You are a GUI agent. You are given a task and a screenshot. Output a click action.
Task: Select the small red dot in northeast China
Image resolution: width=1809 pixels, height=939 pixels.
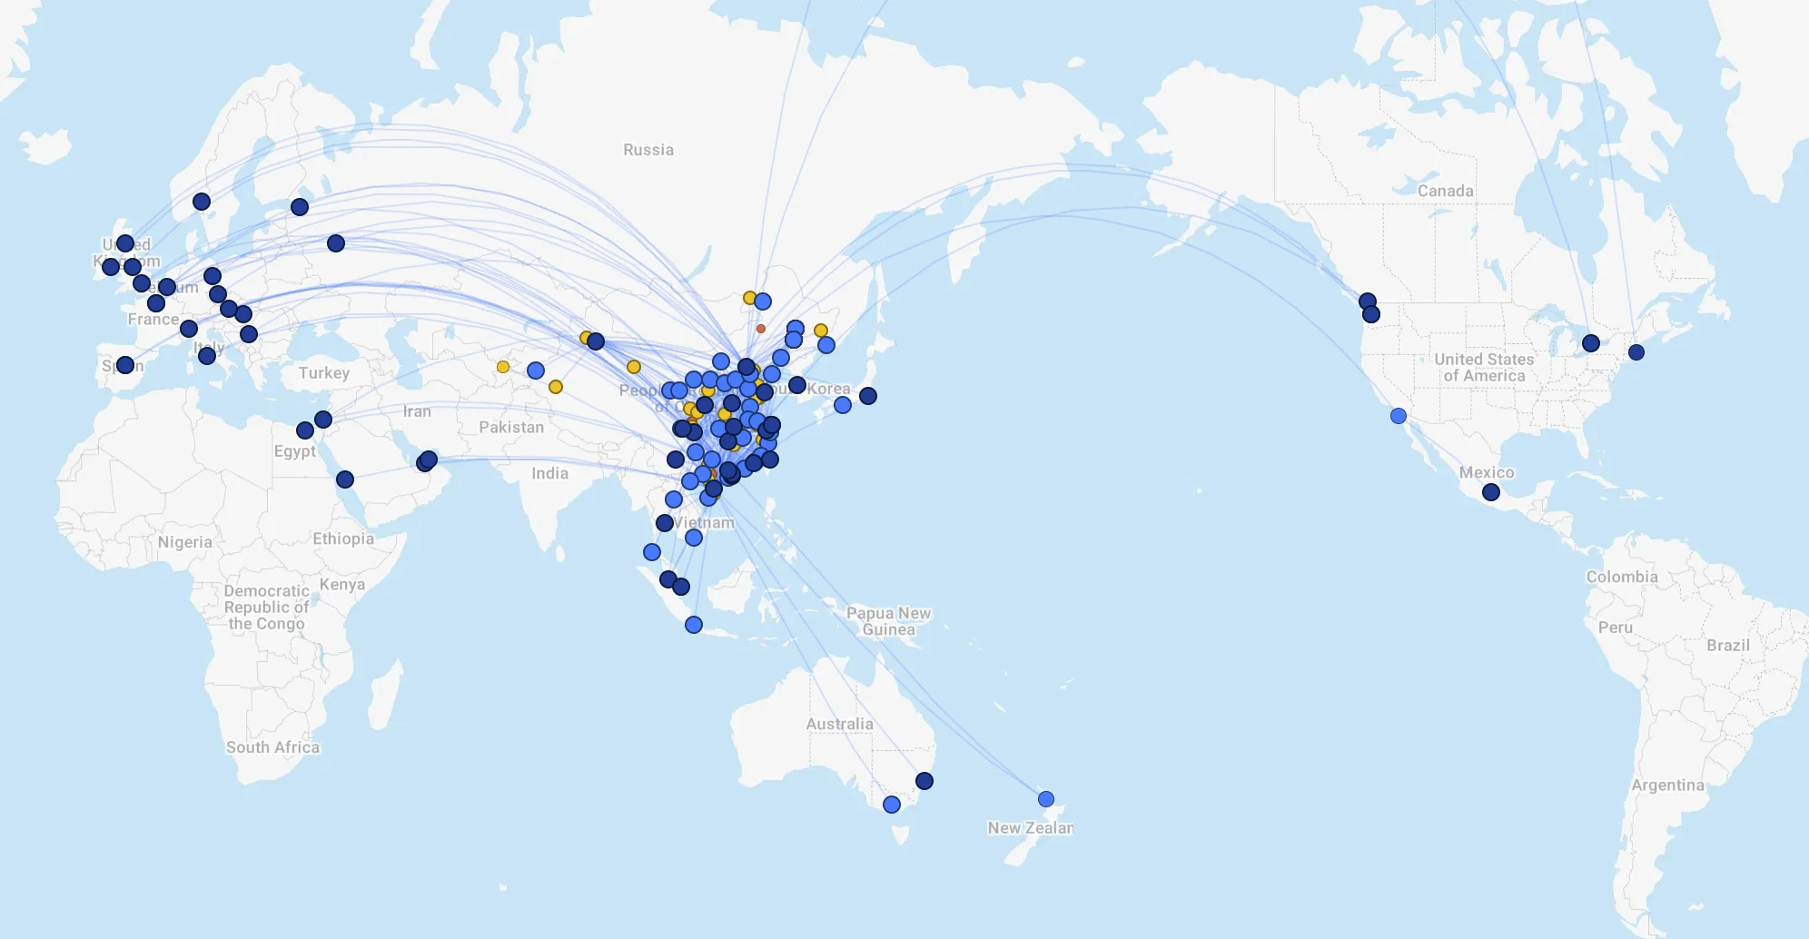(x=761, y=329)
